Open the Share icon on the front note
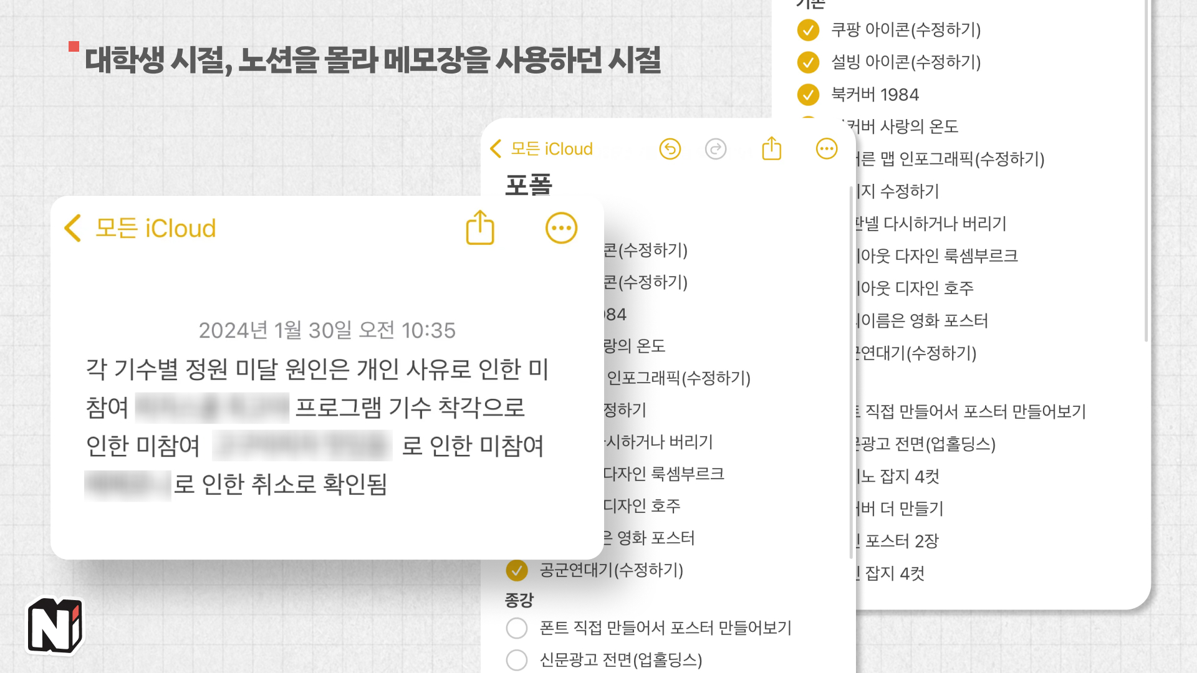Image resolution: width=1197 pixels, height=673 pixels. point(479,227)
